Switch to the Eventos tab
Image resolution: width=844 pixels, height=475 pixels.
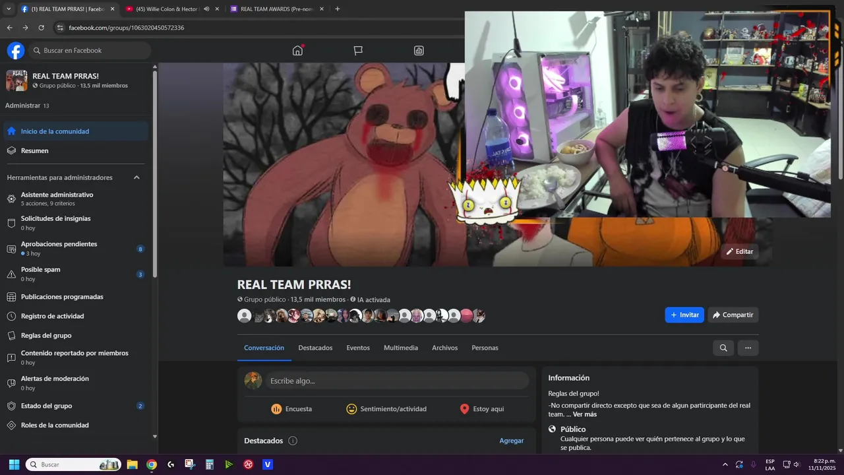pos(358,348)
